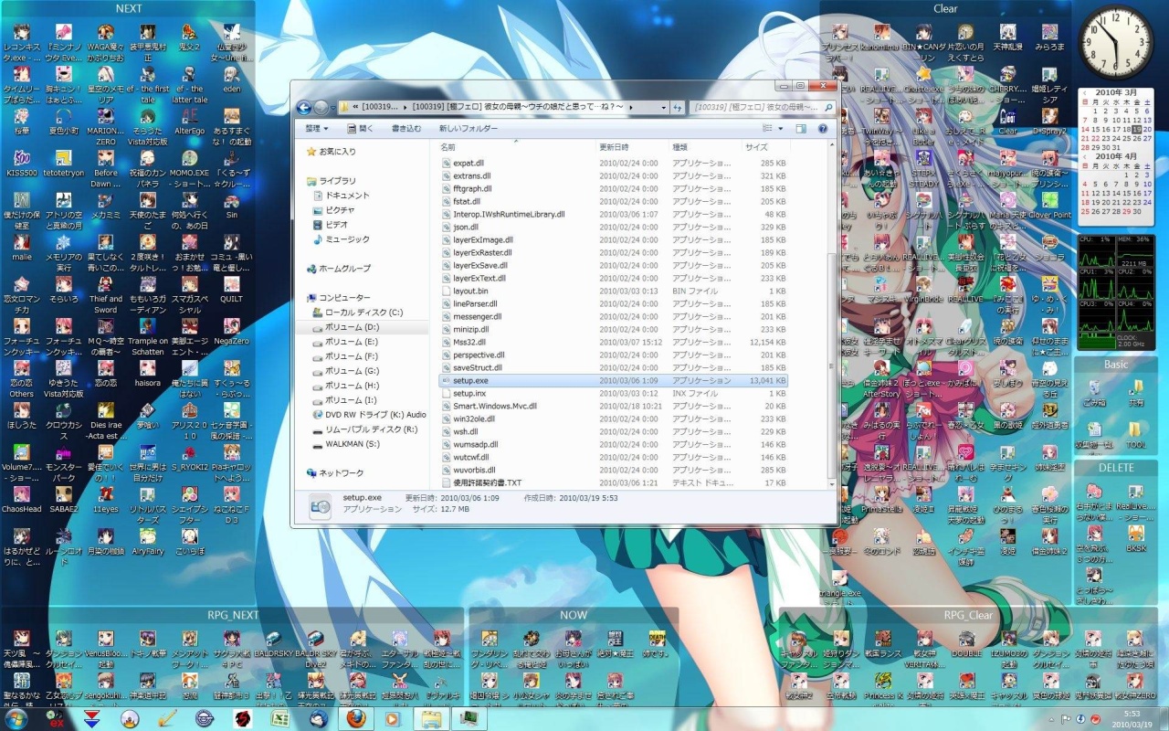The image size is (1169, 731).
Task: Open the Windows Start orb
Action: (16, 718)
